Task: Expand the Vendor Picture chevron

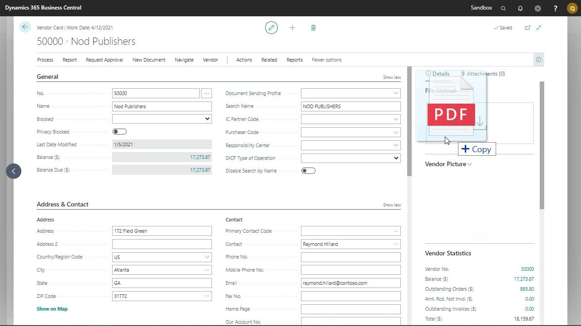Action: (x=470, y=164)
